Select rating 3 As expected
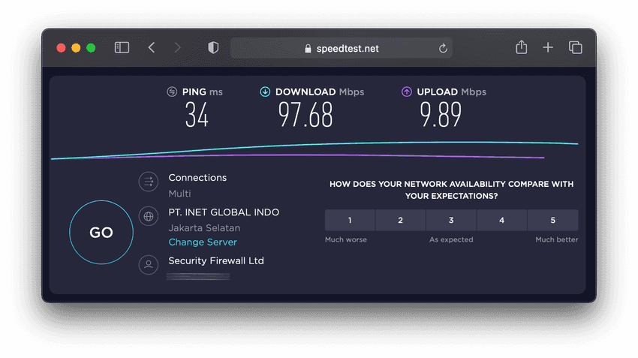Viewport: 638px width, 358px height. (451, 220)
